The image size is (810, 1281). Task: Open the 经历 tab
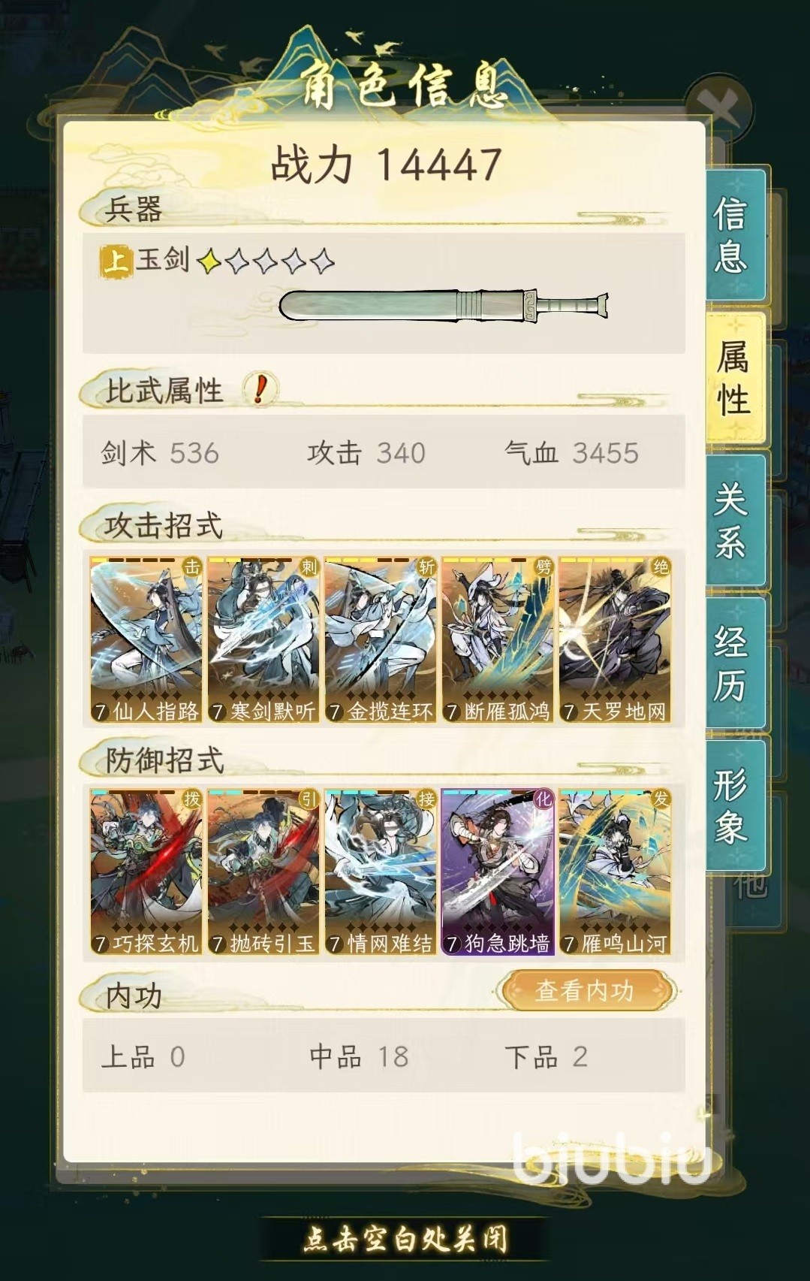point(736,663)
